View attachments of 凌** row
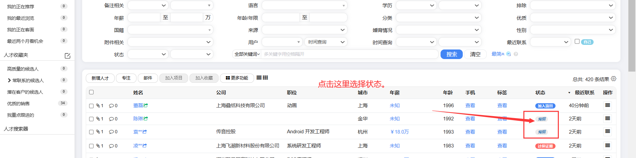Image resolution: width=636 pixels, height=158 pixels. [x=100, y=146]
